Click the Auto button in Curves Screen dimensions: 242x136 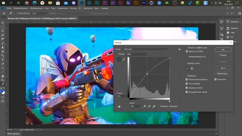click(223, 68)
